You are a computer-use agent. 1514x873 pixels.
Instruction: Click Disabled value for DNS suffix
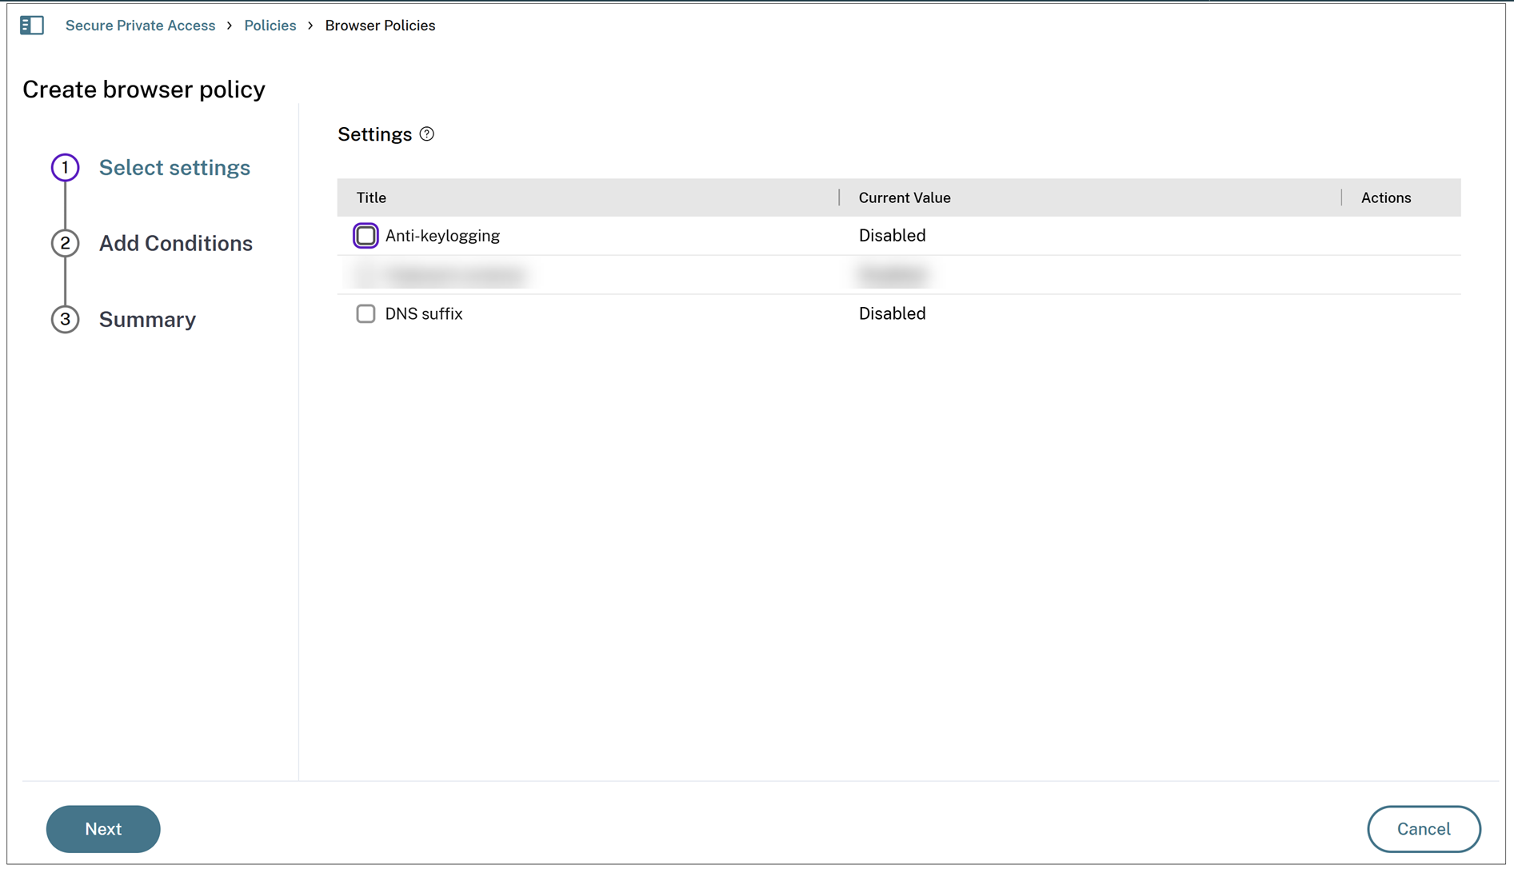coord(893,313)
